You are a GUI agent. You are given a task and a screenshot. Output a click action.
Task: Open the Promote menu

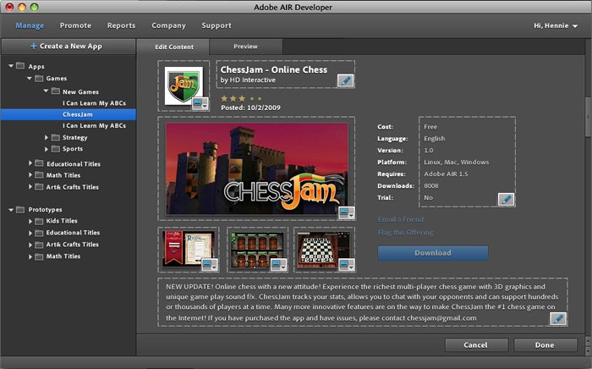(x=75, y=25)
